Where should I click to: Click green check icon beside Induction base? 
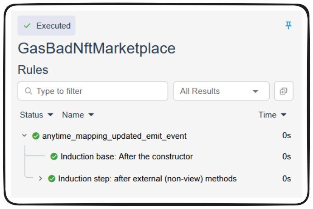pyautogui.click(x=54, y=156)
